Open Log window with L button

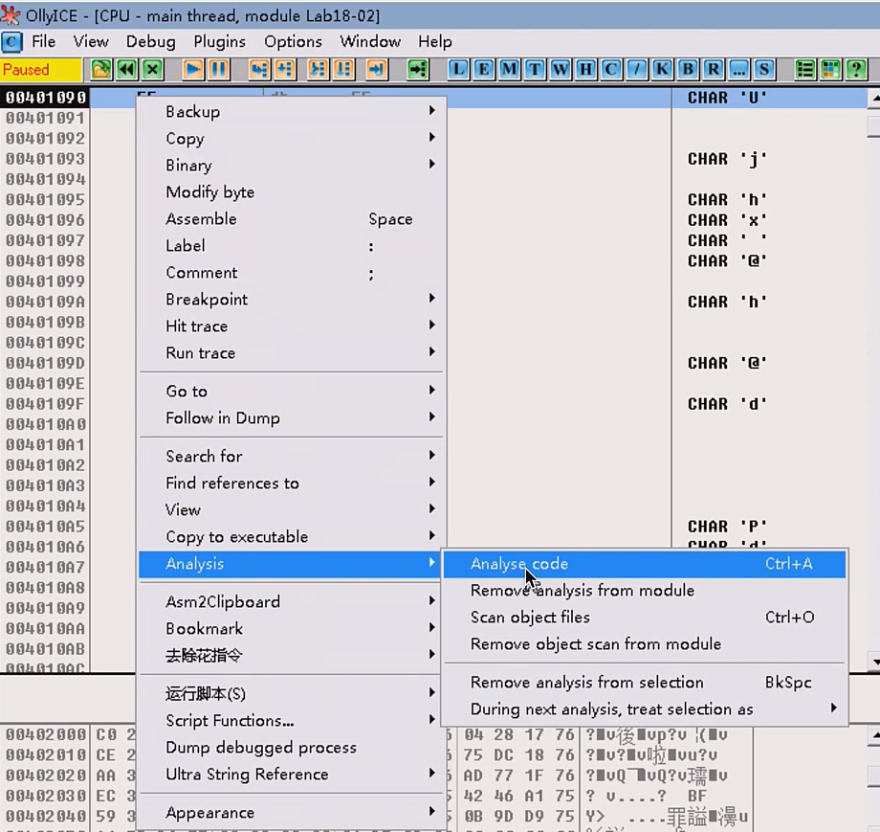(x=458, y=70)
